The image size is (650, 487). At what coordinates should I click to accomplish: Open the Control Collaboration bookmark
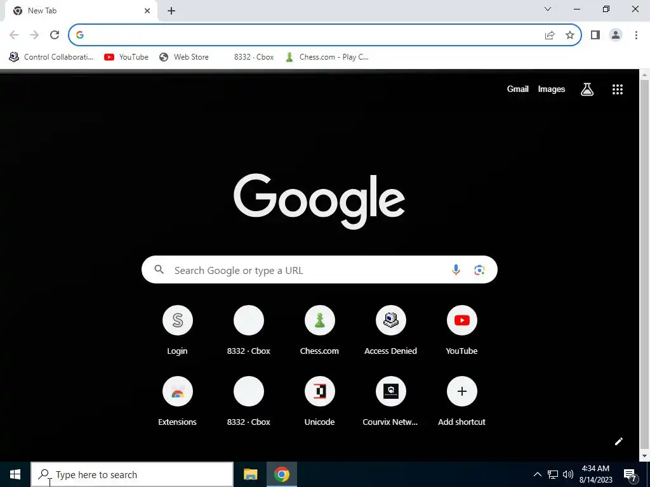(52, 57)
